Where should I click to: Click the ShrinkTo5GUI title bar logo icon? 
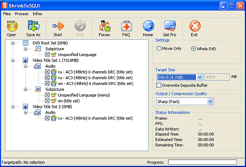[5, 5]
